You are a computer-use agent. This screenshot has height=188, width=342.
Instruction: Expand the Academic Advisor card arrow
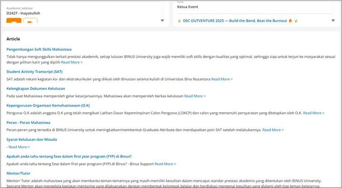coord(162,20)
